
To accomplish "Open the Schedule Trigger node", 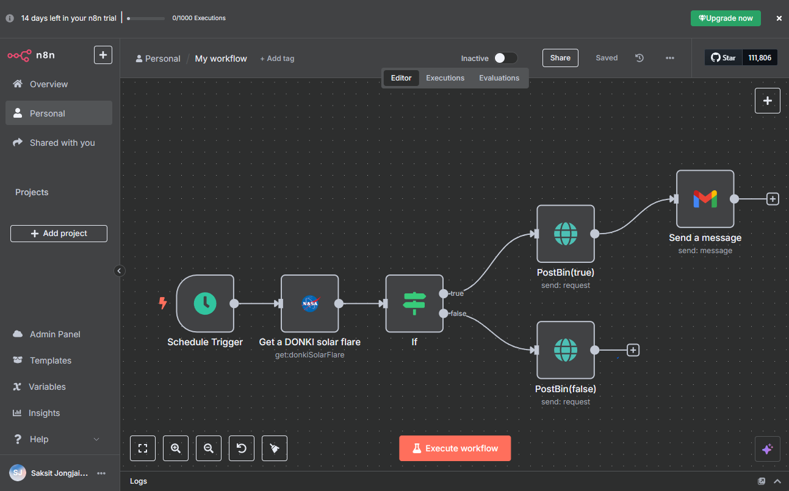I will 205,303.
